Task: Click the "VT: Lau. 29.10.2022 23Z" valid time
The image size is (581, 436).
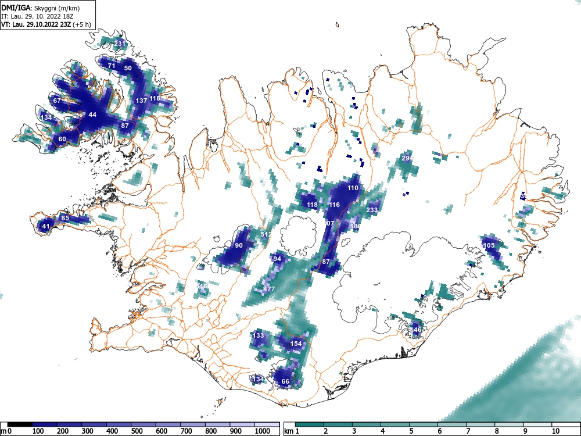Action: (37, 24)
